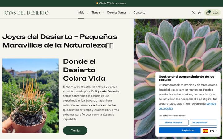Click the main Pequeñas Maravillas heading

click(60, 41)
